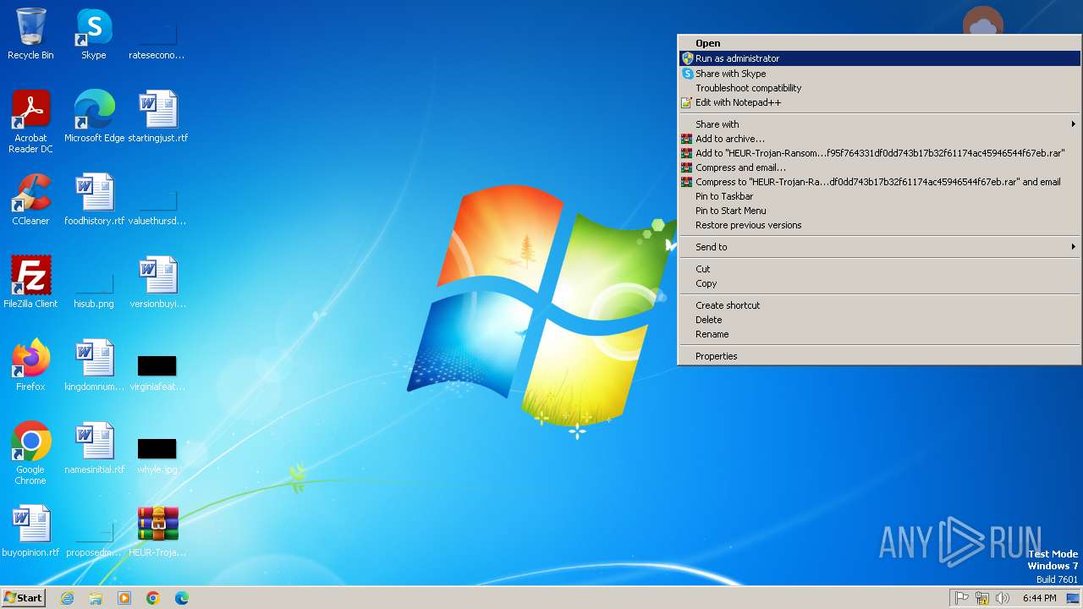The width and height of the screenshot is (1083, 609).
Task: Choose Add to "HEUR-Trojan-Ransom...rar"
Action: [x=880, y=153]
